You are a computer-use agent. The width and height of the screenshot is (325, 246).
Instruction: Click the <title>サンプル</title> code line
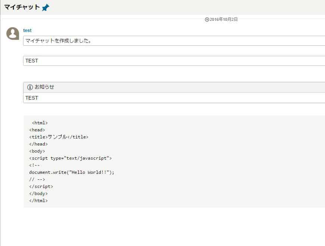point(59,137)
